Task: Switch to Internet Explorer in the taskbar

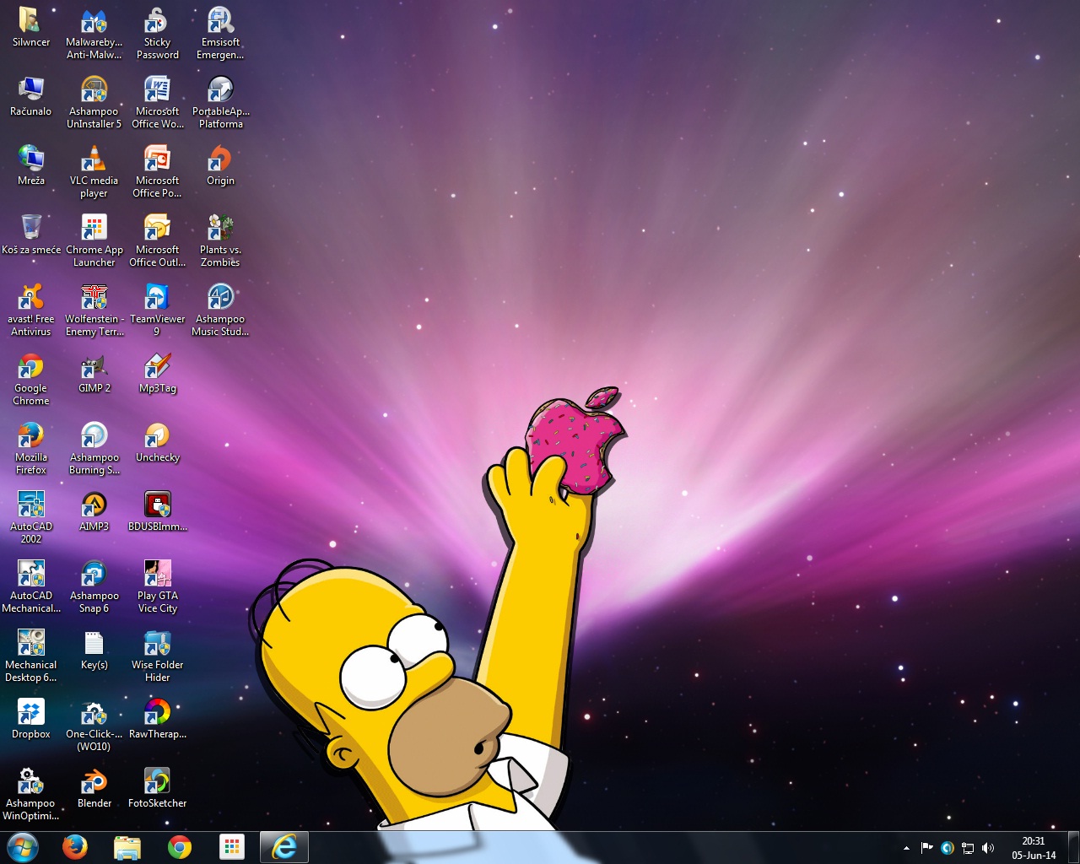Action: pyautogui.click(x=283, y=847)
